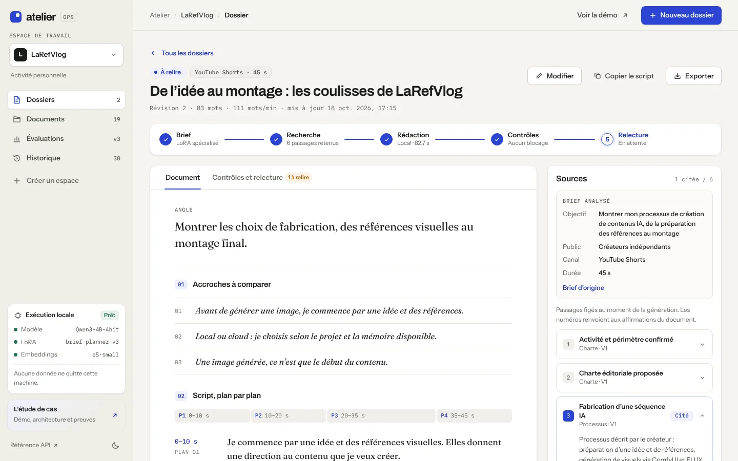Click the Recherche step checkmark icon

276,139
